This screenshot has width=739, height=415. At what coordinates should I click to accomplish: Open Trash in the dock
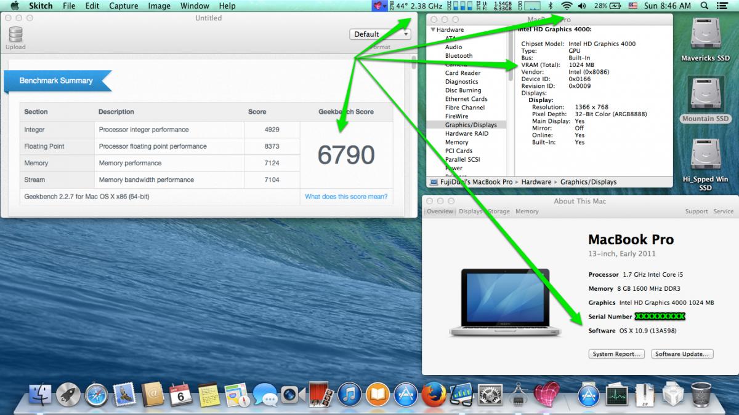[x=701, y=394]
